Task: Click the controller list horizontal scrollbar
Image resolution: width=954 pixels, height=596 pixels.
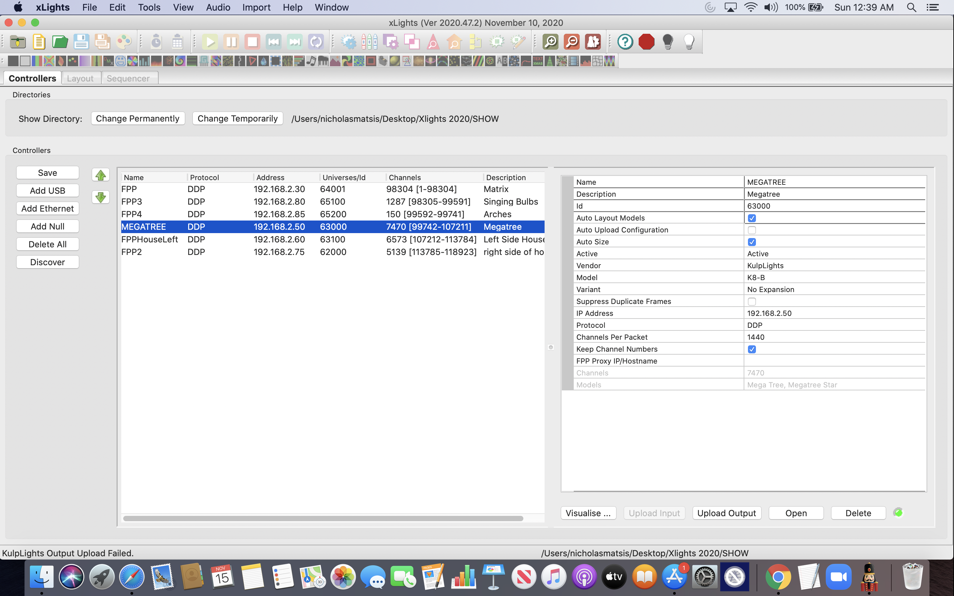Action: [323, 518]
